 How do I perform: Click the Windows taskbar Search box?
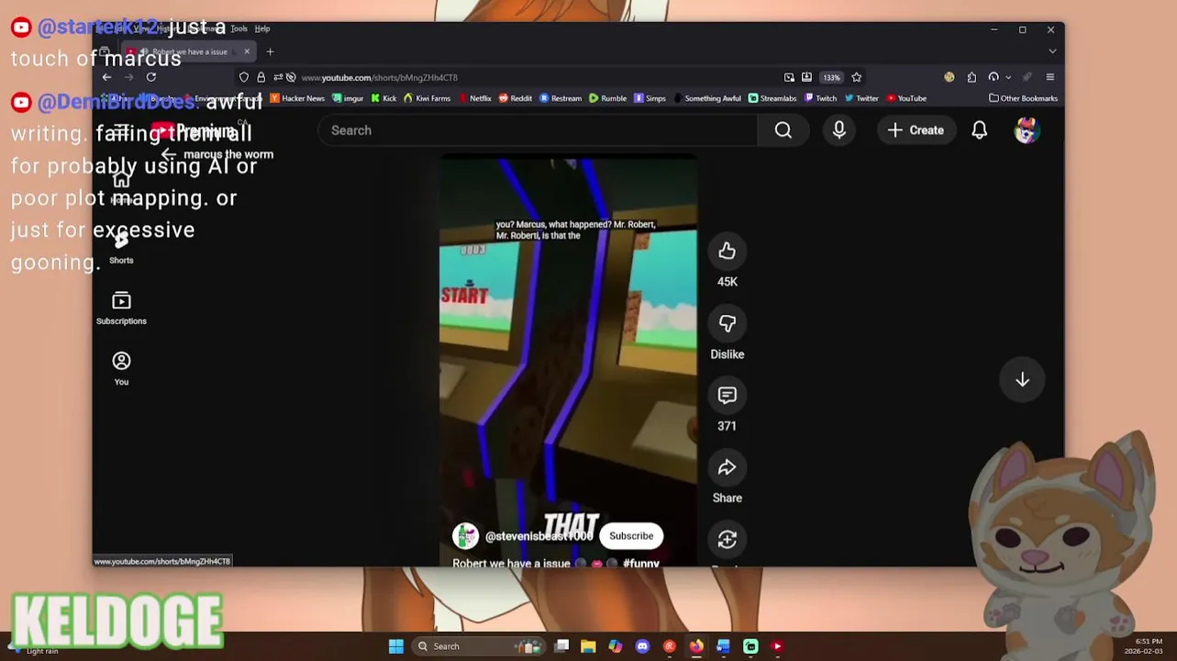click(x=478, y=646)
